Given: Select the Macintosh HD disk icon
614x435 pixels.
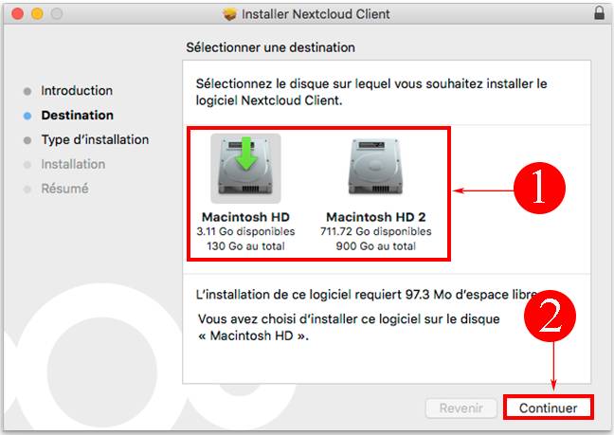Looking at the screenshot, I should click(245, 168).
